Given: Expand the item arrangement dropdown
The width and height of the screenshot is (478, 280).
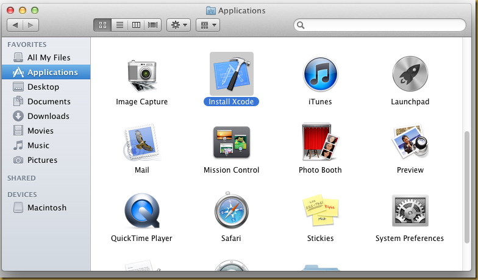Looking at the screenshot, I should (208, 25).
